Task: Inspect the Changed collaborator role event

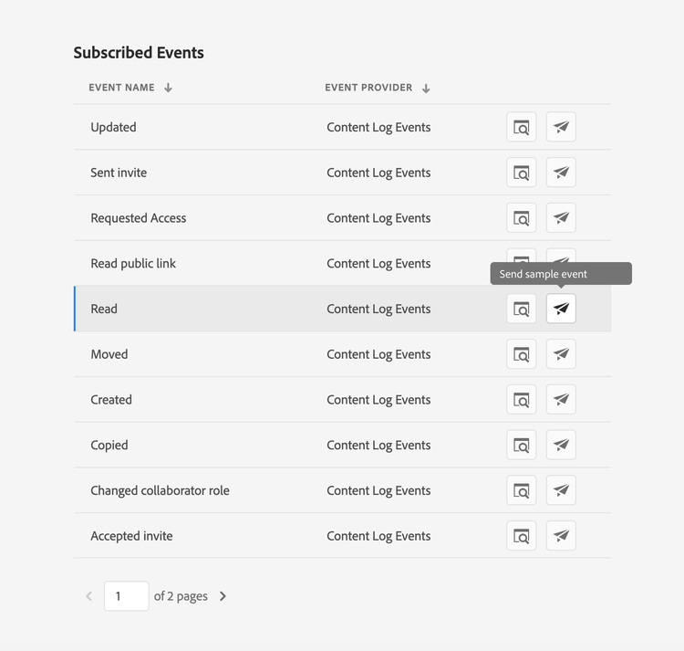Action: [521, 490]
